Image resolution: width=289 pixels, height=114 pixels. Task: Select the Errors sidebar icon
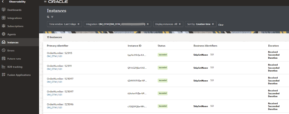point(4,50)
